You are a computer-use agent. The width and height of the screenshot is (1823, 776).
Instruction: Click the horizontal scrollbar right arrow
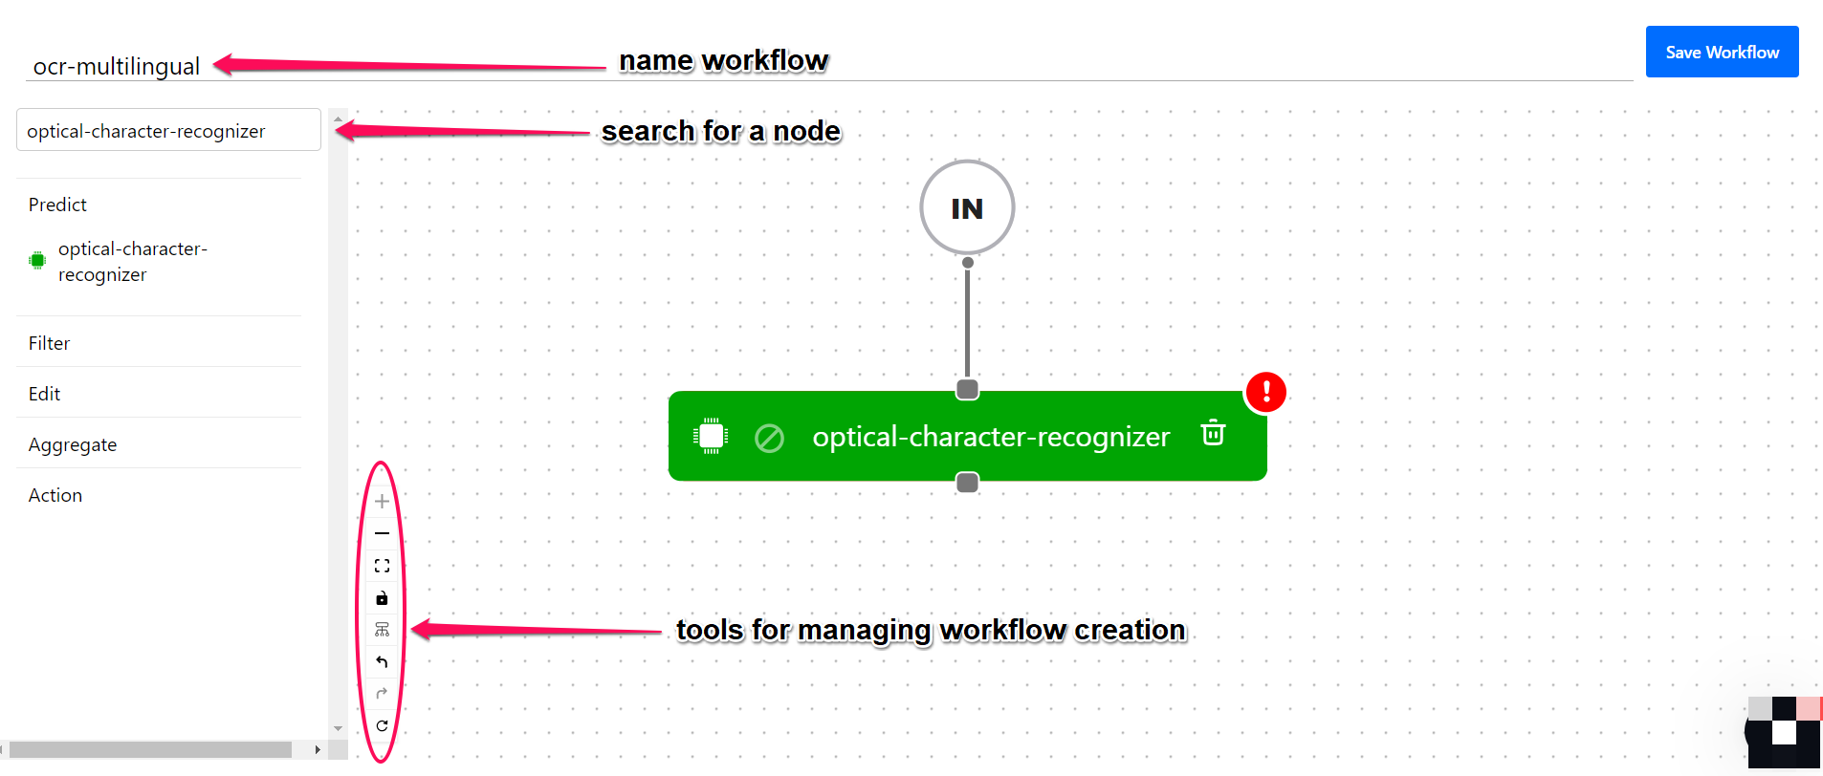click(318, 750)
